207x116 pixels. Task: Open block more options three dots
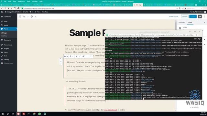(91, 56)
